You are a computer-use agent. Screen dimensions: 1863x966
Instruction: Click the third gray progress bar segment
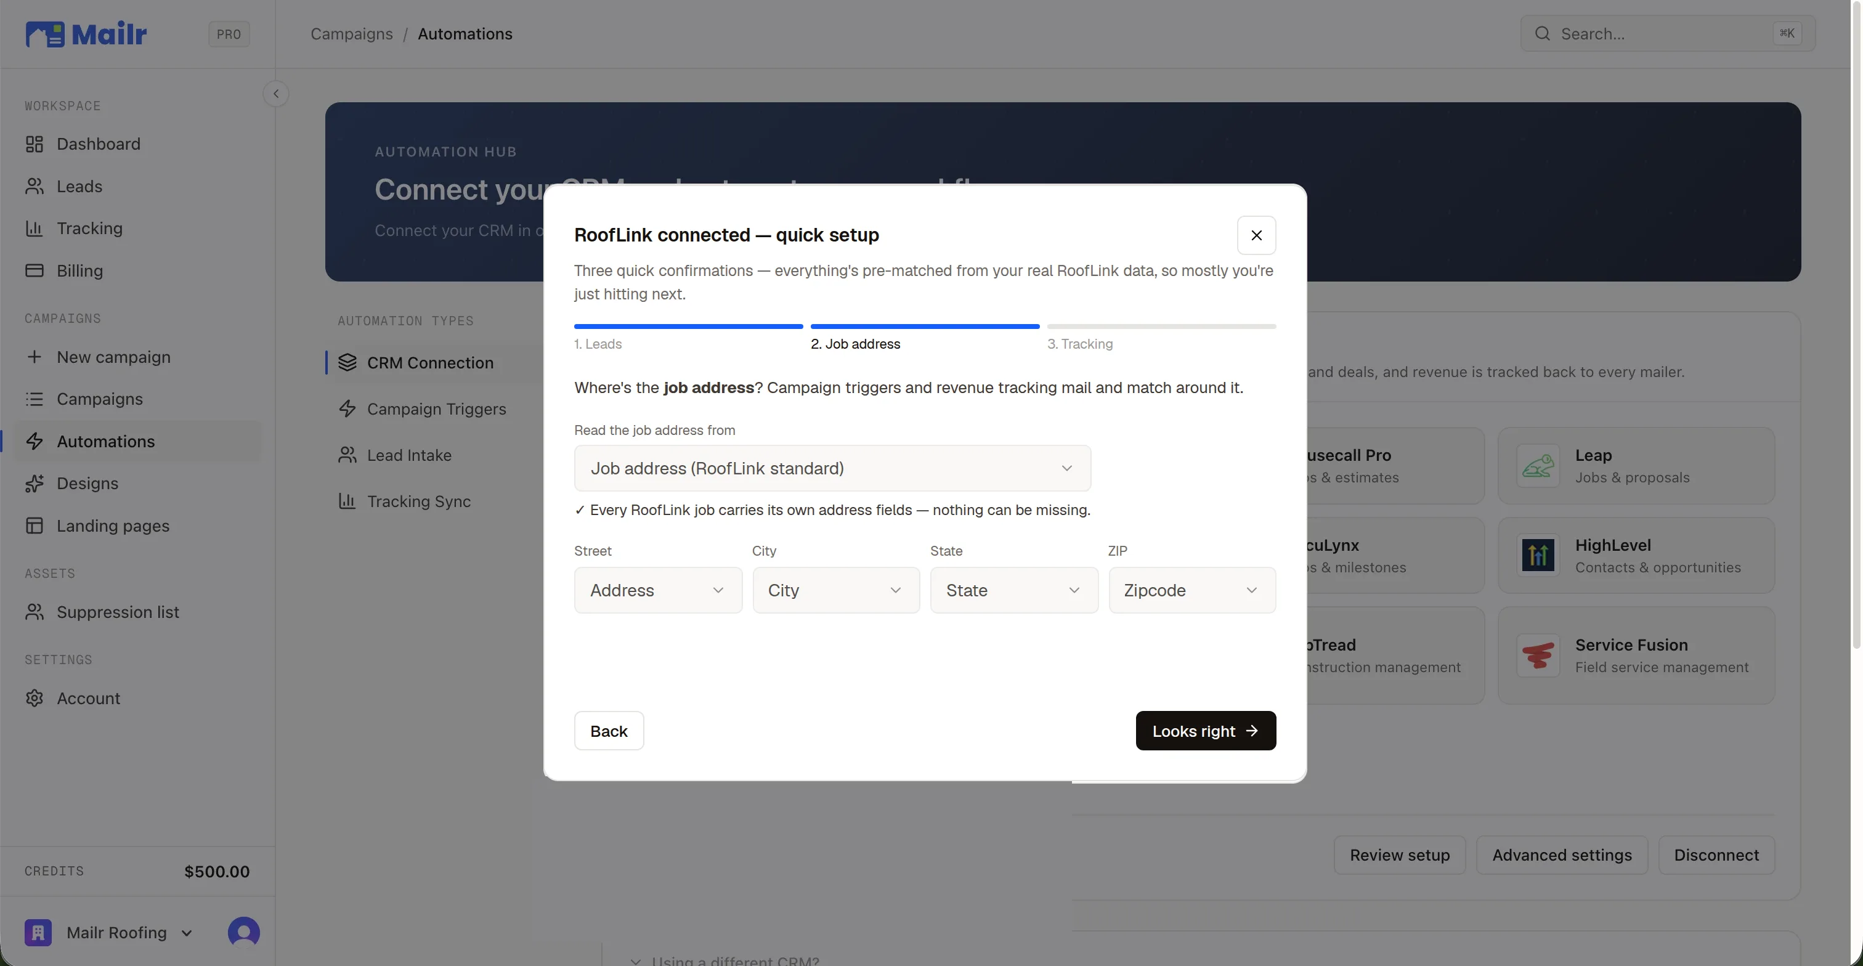[x=1161, y=327]
